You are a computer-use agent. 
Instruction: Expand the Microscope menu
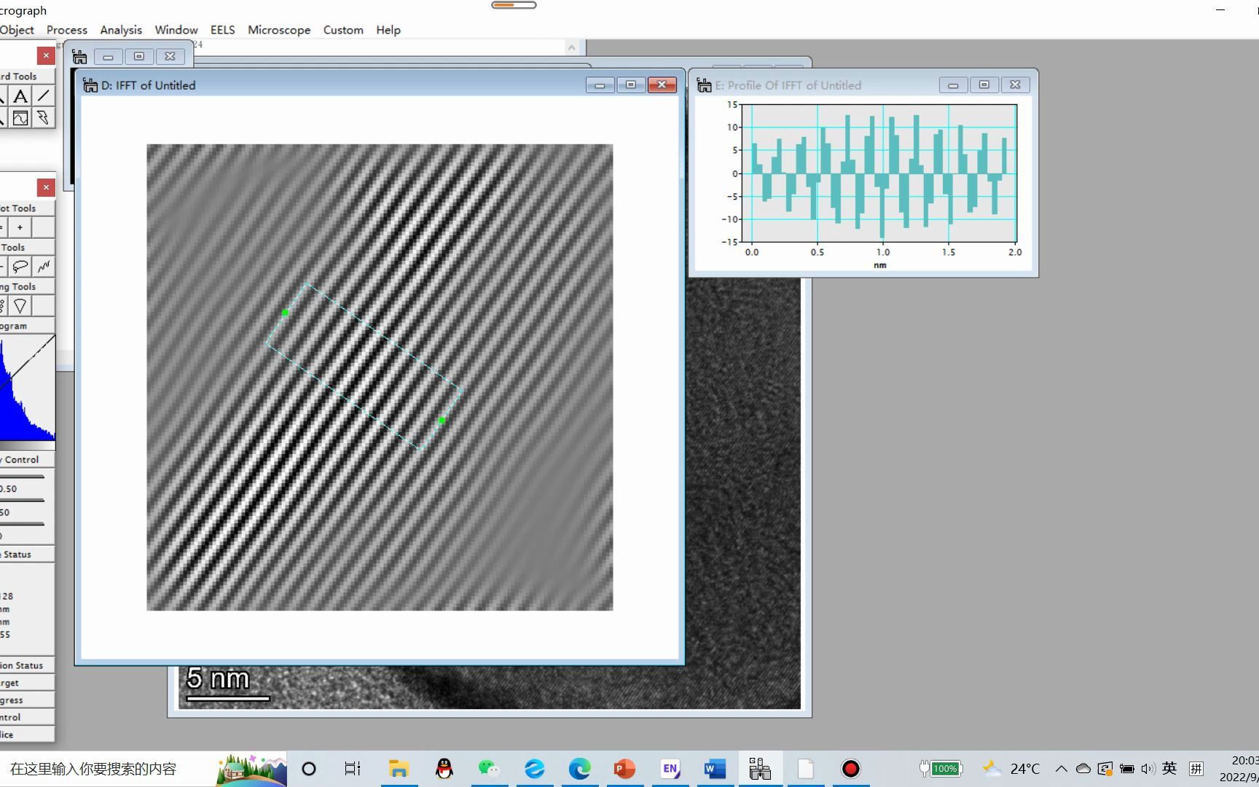coord(279,30)
